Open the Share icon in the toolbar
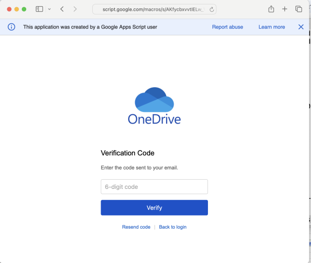This screenshot has height=263, width=311. (271, 9)
